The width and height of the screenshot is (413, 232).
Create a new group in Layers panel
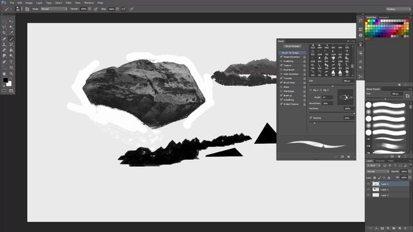[x=394, y=229]
